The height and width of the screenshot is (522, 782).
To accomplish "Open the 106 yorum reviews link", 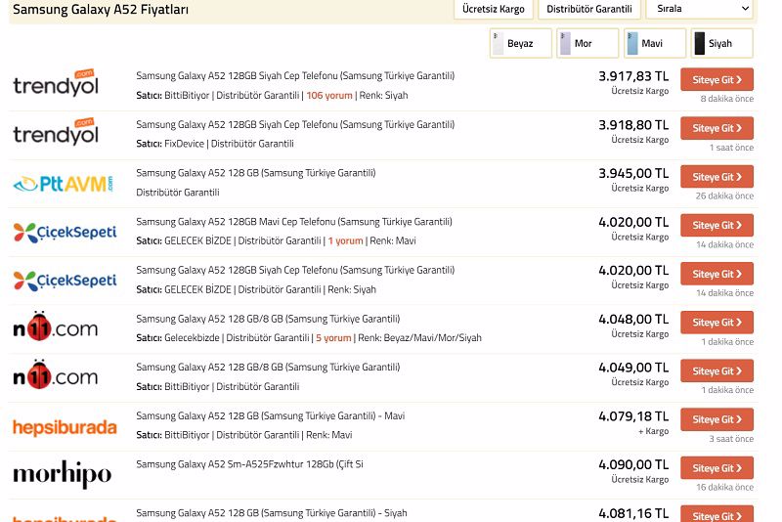I will point(329,95).
